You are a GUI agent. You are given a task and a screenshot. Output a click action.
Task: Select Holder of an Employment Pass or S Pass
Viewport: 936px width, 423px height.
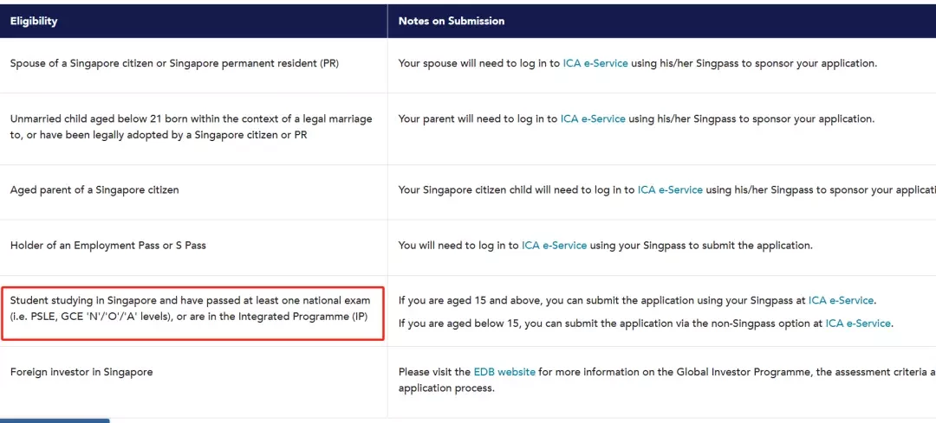pyautogui.click(x=108, y=246)
